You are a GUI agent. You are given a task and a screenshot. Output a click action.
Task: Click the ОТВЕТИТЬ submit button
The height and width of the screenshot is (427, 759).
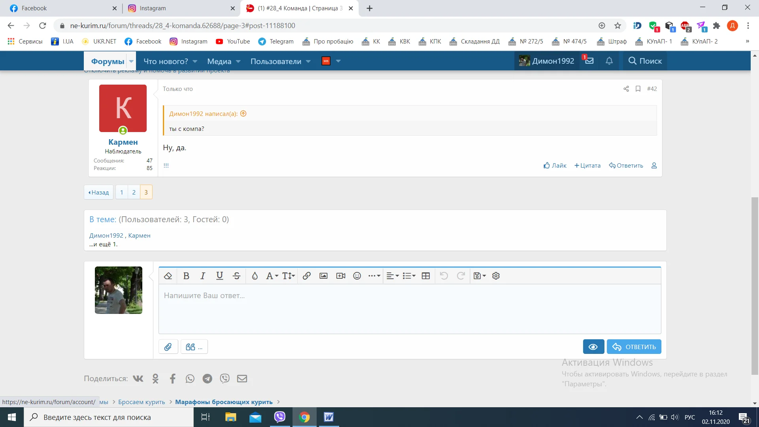click(634, 347)
